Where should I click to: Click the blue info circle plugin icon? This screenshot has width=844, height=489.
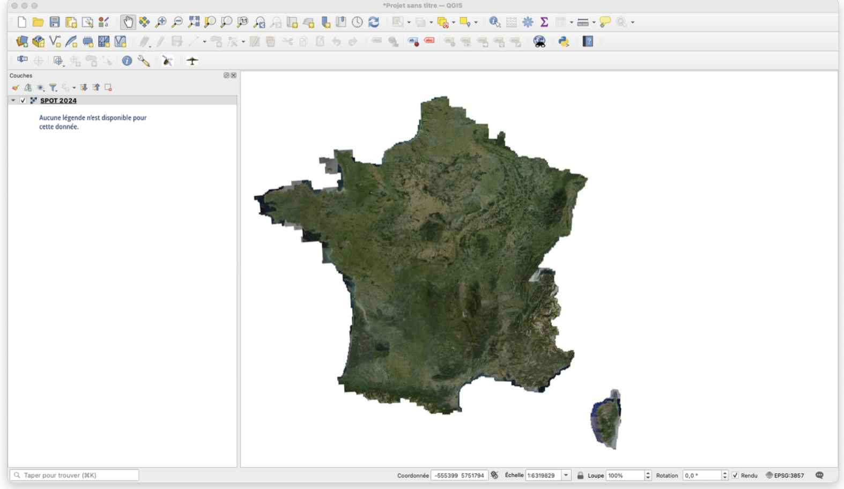(127, 61)
